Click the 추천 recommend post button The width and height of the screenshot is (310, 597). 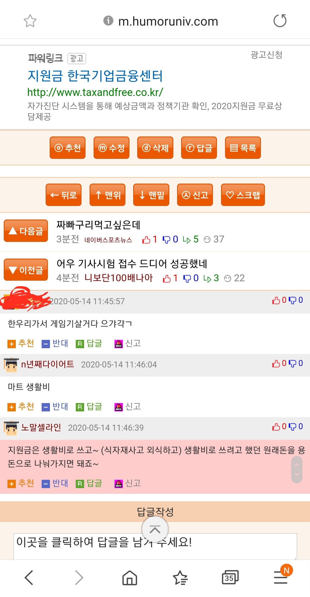click(67, 148)
